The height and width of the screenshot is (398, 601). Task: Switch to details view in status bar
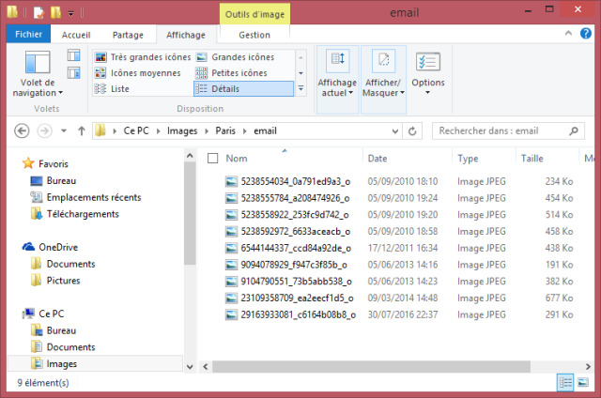[x=565, y=382]
